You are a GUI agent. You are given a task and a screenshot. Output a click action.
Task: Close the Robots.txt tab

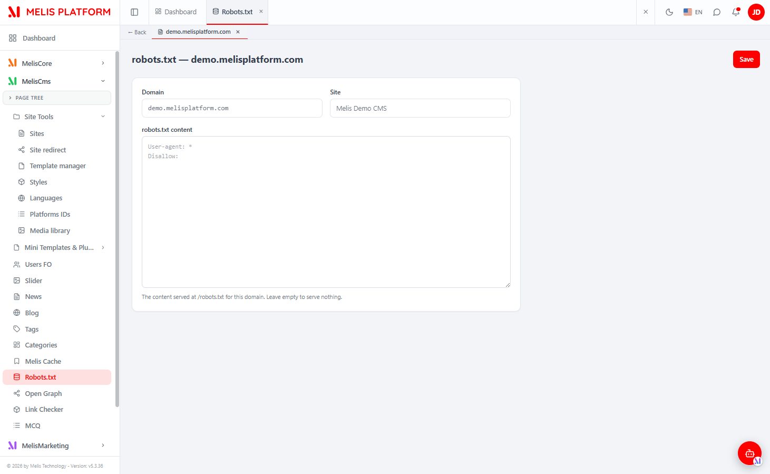[261, 12]
